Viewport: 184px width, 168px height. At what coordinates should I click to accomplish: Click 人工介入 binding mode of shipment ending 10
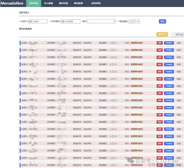(x=113, y=64)
